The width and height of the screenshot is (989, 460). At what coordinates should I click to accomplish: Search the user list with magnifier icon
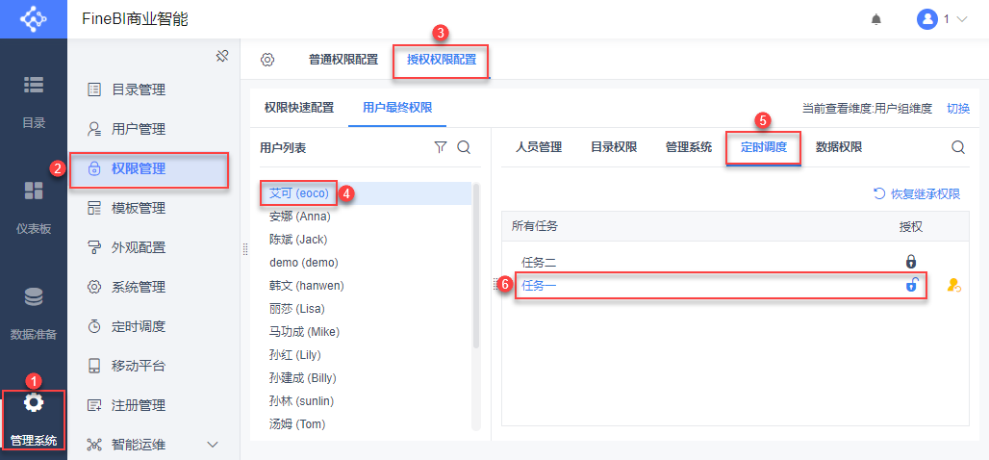coord(463,147)
